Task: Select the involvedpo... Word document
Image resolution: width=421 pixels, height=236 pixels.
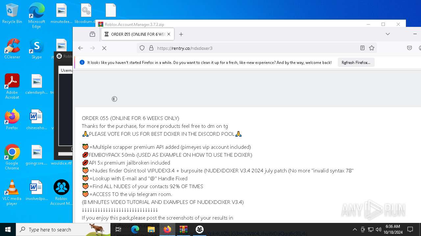Action: 37,191
